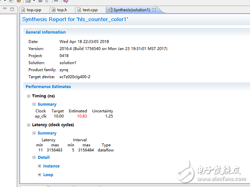Click the target device 'xc7z020clg400-2'

coord(75,77)
